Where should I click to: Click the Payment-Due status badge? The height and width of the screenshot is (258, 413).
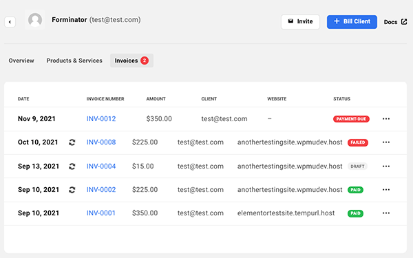(351, 119)
